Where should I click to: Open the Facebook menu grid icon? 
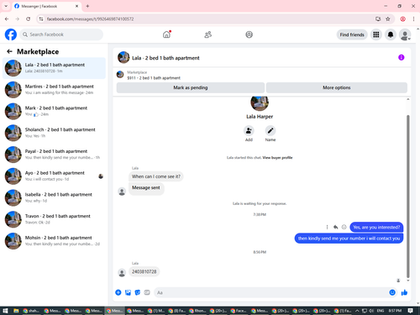click(376, 34)
